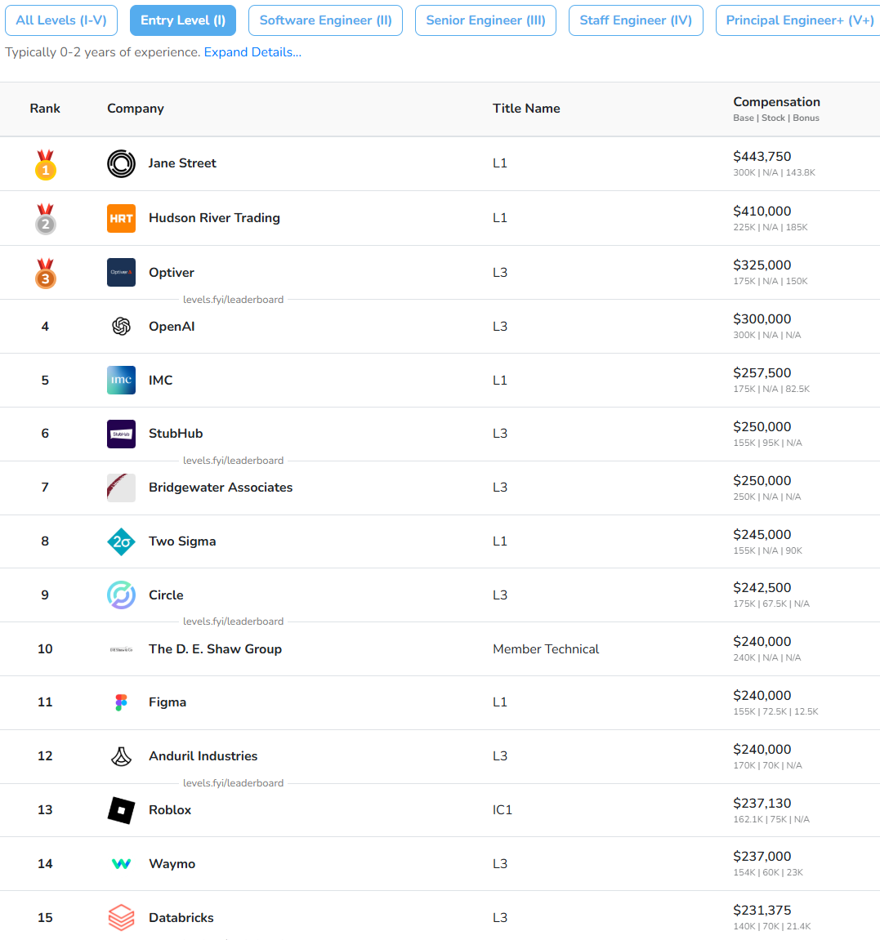Click the $237,130 compensation value

pos(762,804)
